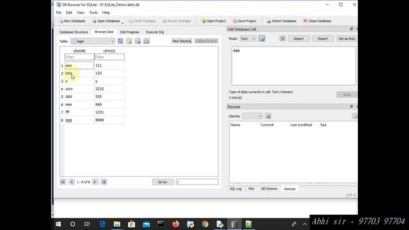The width and height of the screenshot is (409, 230).
Task: Go to the next page of records
Action: (x=95, y=182)
